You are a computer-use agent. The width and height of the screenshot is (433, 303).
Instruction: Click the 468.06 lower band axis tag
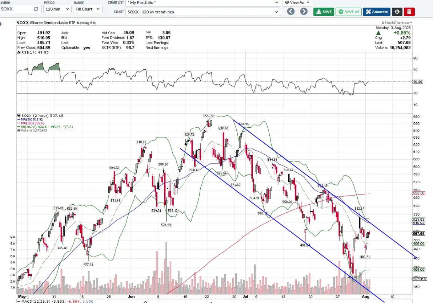pyautogui.click(x=419, y=269)
